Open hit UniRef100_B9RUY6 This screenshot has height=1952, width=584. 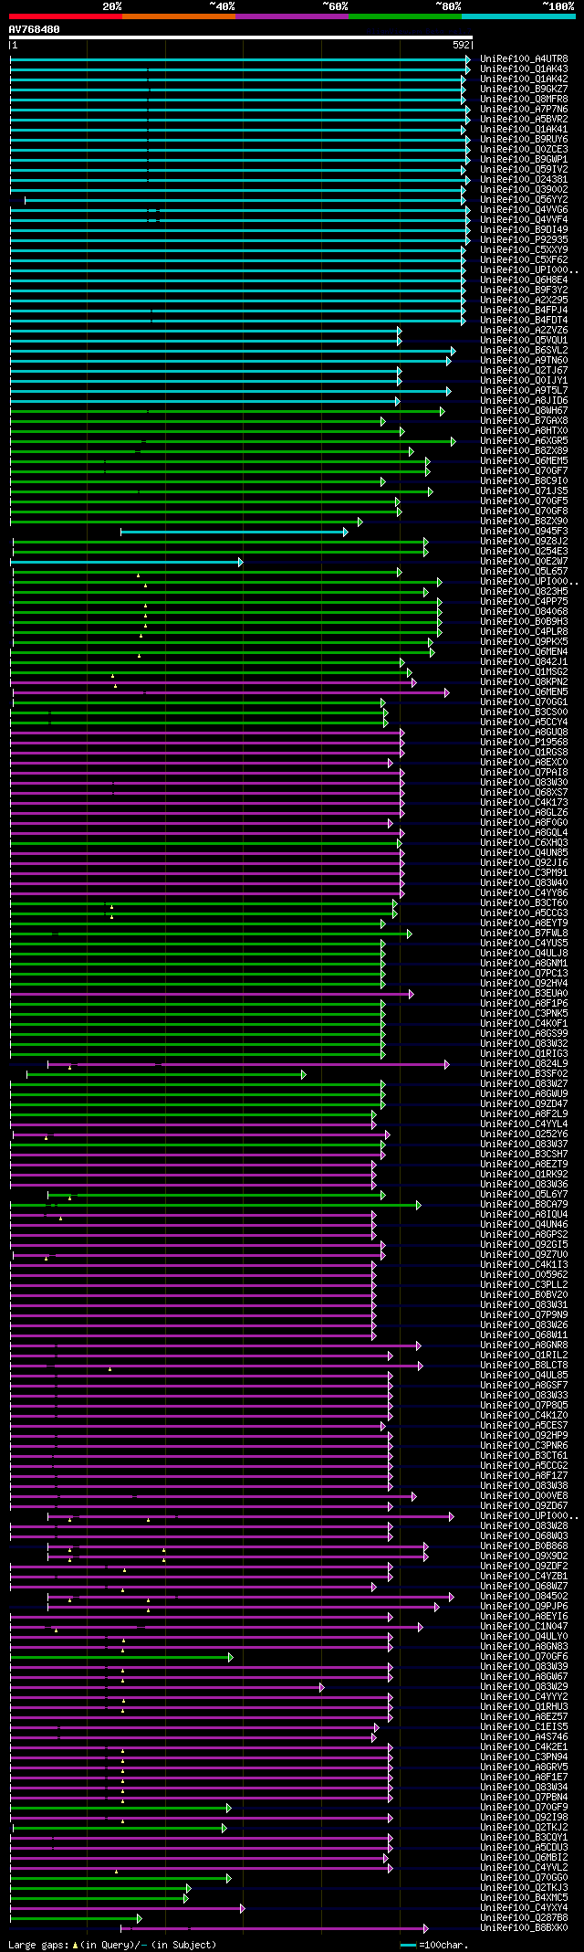coord(524,140)
